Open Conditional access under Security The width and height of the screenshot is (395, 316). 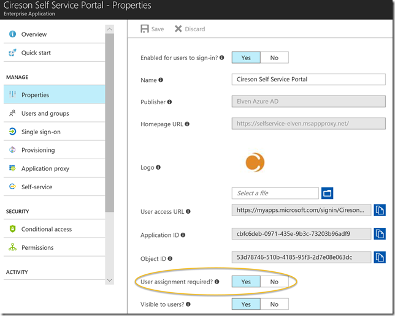(54, 229)
